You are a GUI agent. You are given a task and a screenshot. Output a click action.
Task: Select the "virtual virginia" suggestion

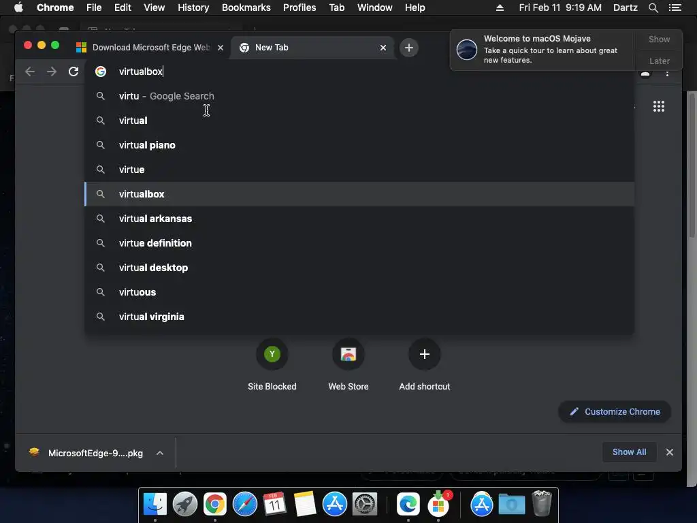359,317
